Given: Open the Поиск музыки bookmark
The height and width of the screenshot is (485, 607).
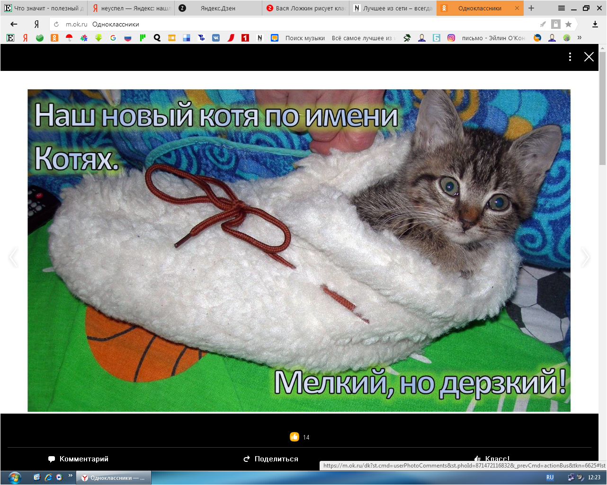Looking at the screenshot, I should [x=304, y=38].
